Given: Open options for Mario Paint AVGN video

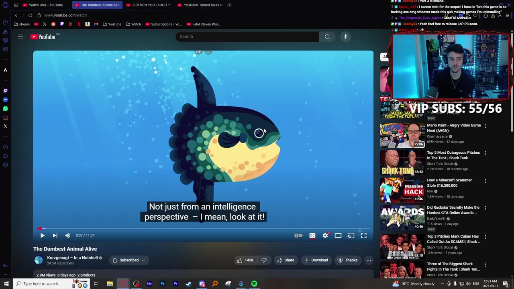Looking at the screenshot, I should click(x=485, y=126).
